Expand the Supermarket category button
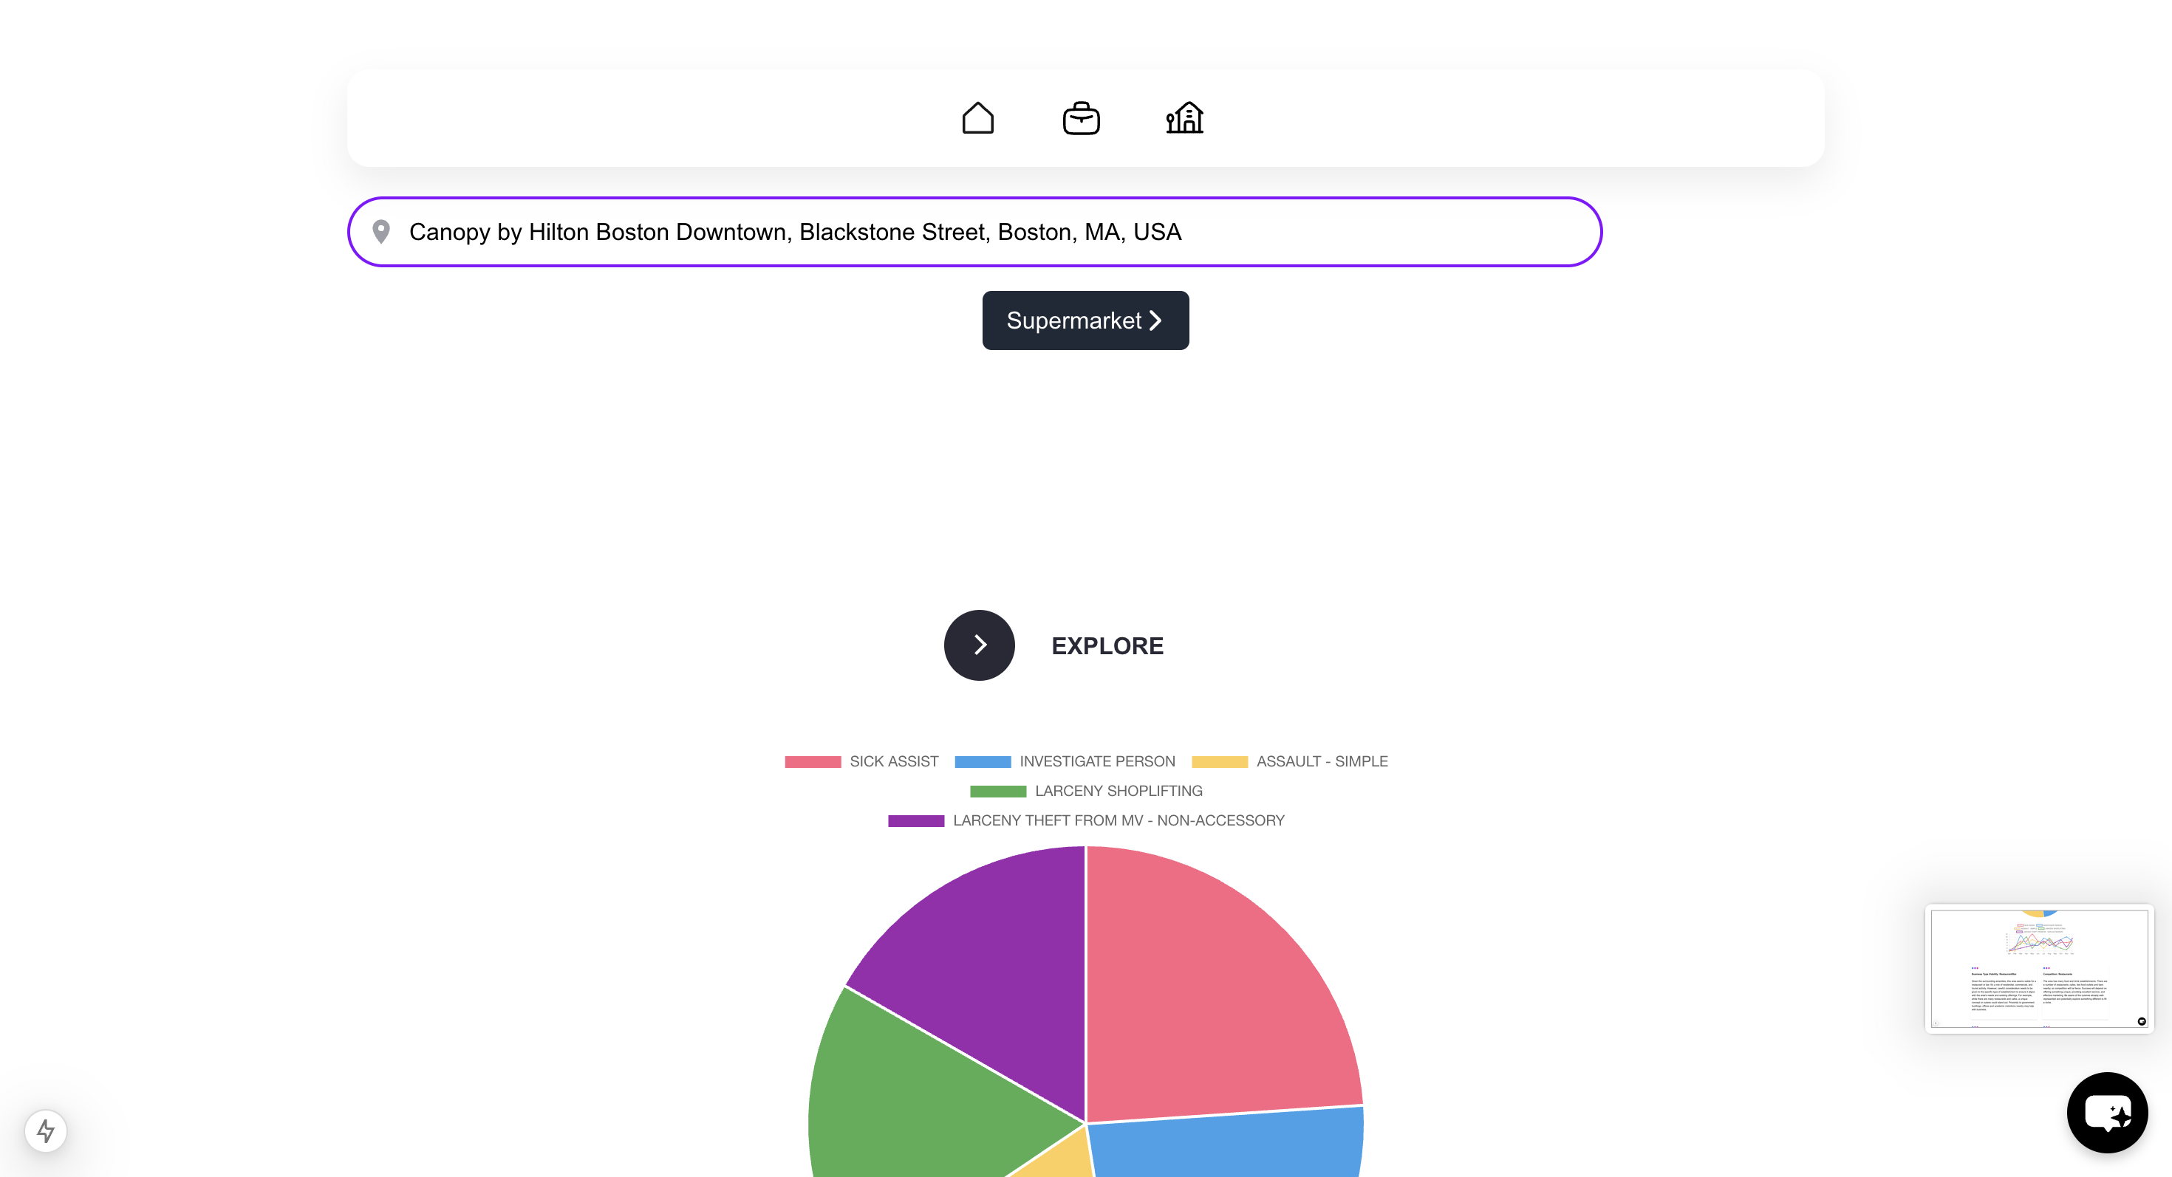Viewport: 2172px width, 1177px height. point(1085,320)
